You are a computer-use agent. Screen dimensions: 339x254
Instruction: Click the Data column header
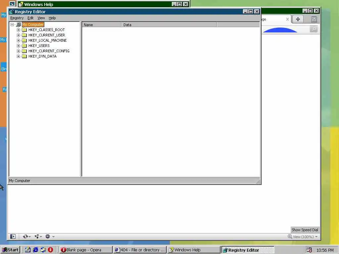coord(169,25)
